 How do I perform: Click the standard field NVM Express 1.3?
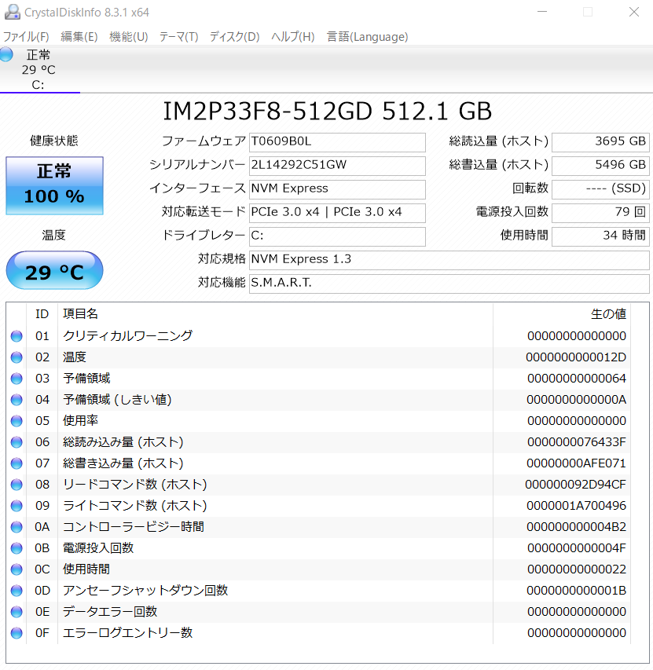click(x=449, y=260)
